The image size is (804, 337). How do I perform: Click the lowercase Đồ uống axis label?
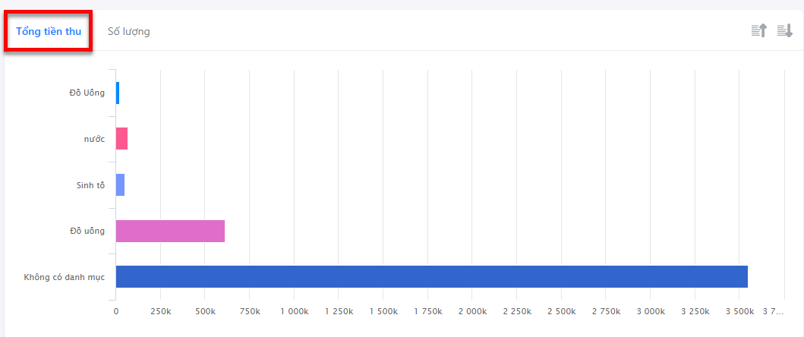click(87, 231)
